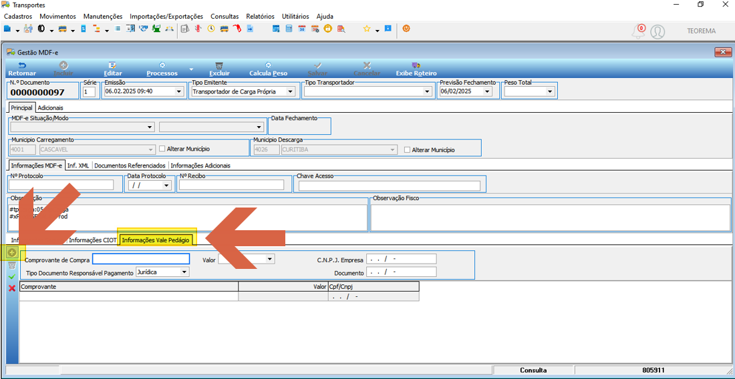
Task: Open the first MDF-e Situação/Modo dropdown
Action: coord(150,127)
